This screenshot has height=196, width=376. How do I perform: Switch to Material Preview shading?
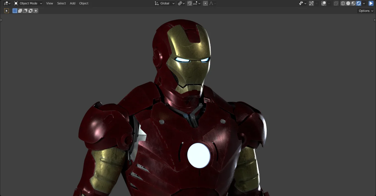353,3
